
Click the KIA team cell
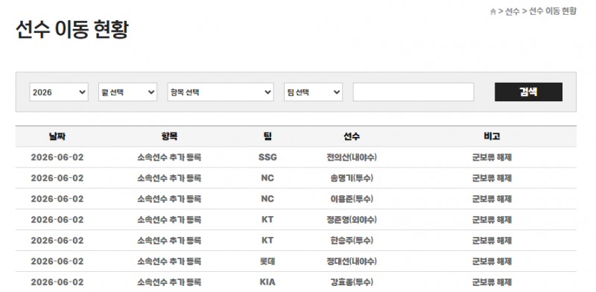(x=267, y=282)
